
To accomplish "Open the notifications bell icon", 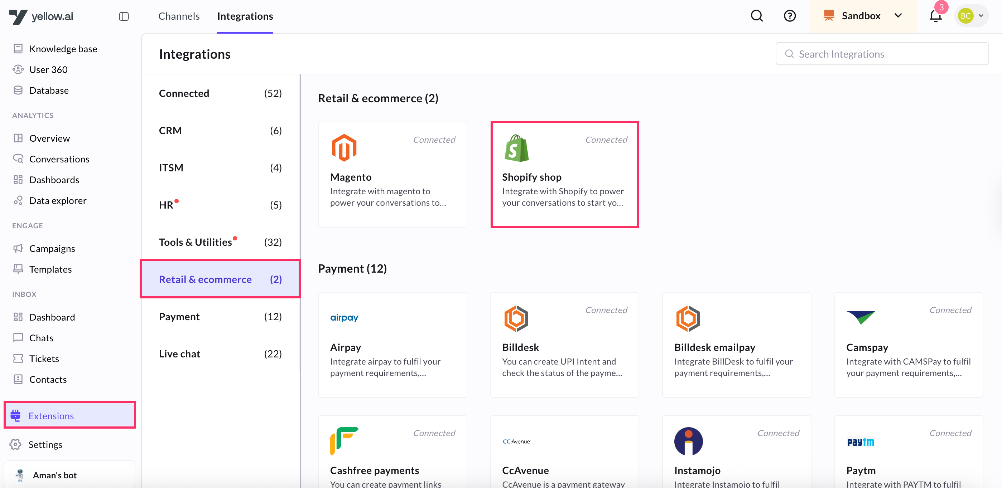I will click(935, 16).
